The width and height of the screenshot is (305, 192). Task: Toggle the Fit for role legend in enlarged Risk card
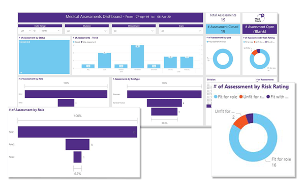click(x=225, y=97)
